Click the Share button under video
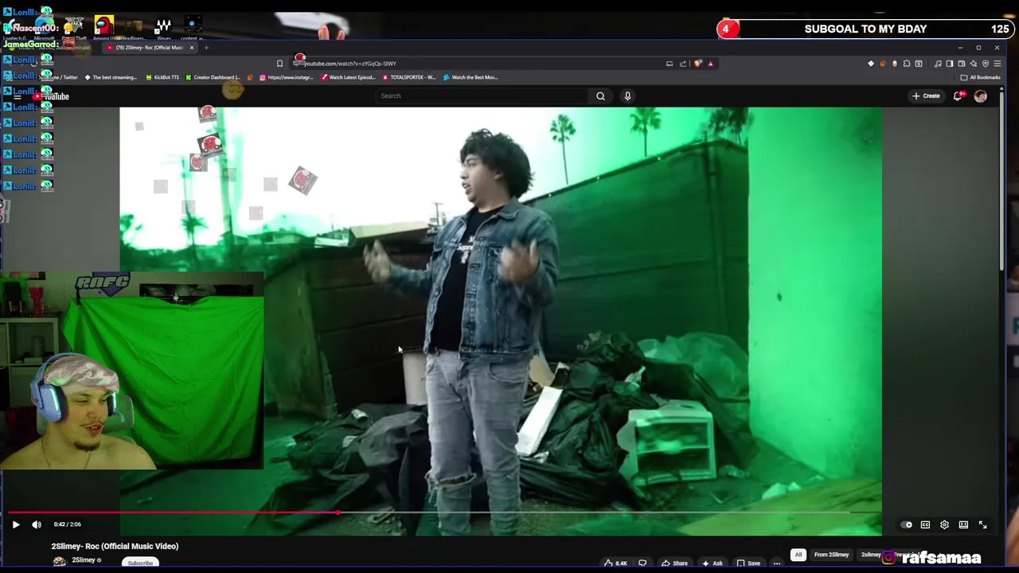 pyautogui.click(x=675, y=563)
